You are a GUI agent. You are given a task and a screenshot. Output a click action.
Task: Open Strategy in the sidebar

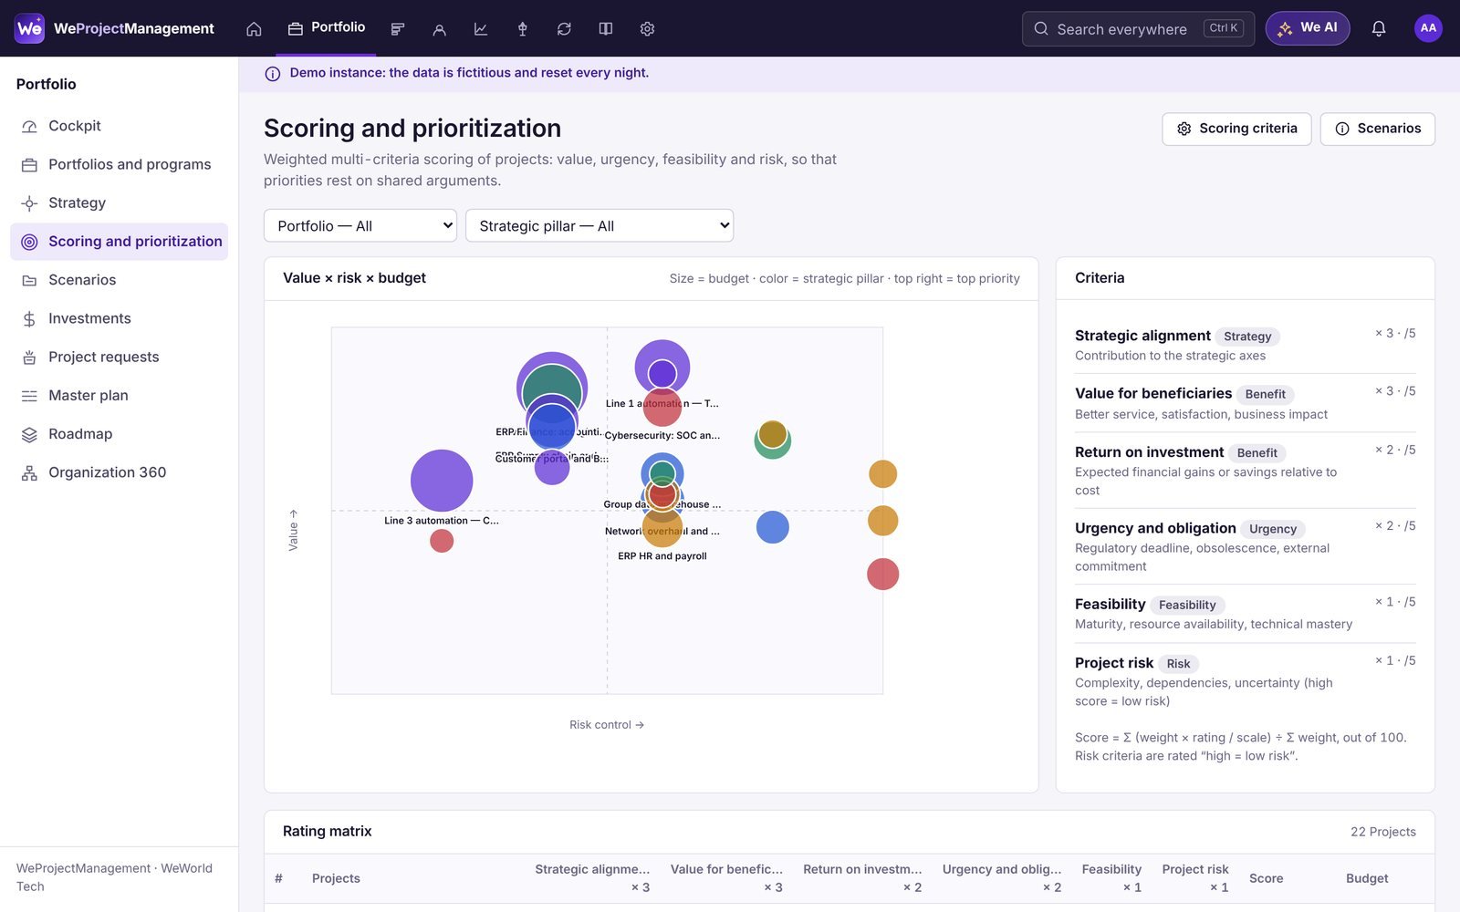pyautogui.click(x=119, y=202)
